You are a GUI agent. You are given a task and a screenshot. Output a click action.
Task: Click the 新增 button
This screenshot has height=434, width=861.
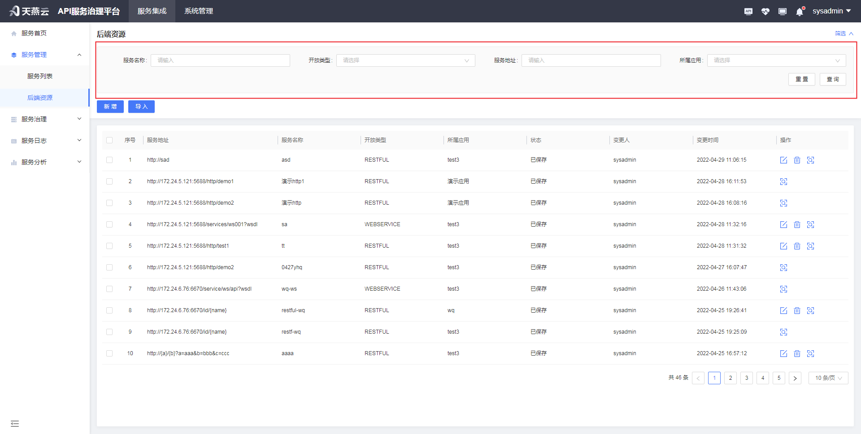point(110,107)
